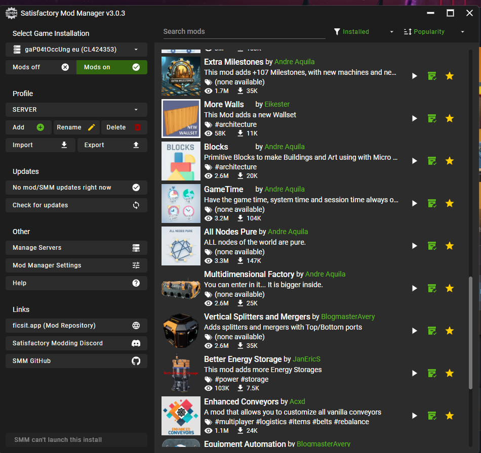Image resolution: width=481 pixels, height=453 pixels.
Task: Click the play arrow for Multidimensional Factory
Action: coord(415,288)
